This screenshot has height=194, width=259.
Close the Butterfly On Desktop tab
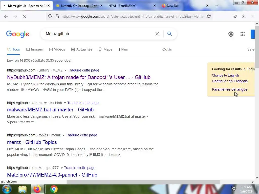point(101,6)
